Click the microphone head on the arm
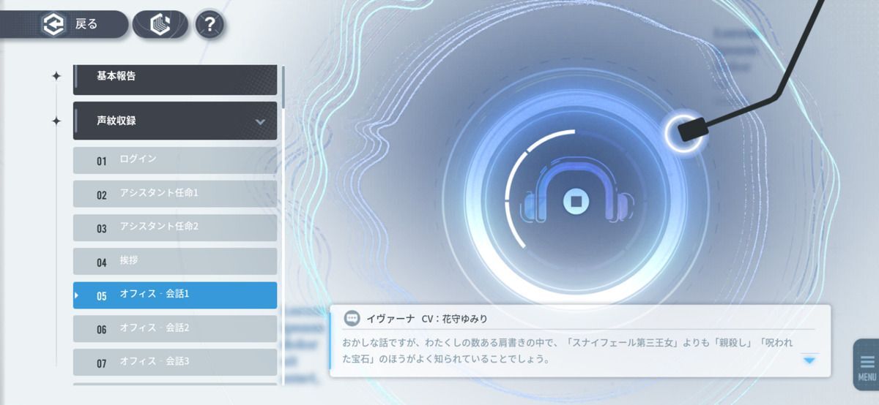Viewport: 879px width, 405px height. [690, 132]
